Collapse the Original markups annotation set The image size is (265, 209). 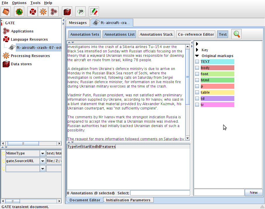pyautogui.click(x=197, y=56)
